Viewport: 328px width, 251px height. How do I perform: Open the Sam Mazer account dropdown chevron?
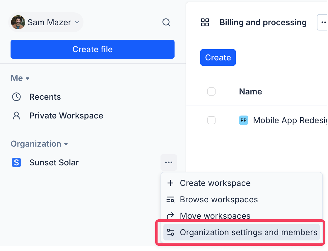tap(77, 22)
